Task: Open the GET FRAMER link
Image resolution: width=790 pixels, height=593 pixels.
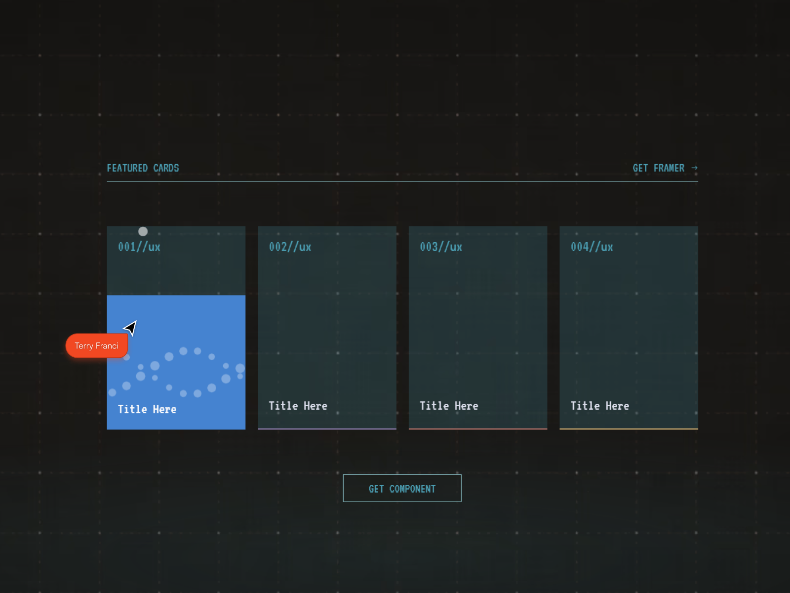Action: tap(665, 168)
